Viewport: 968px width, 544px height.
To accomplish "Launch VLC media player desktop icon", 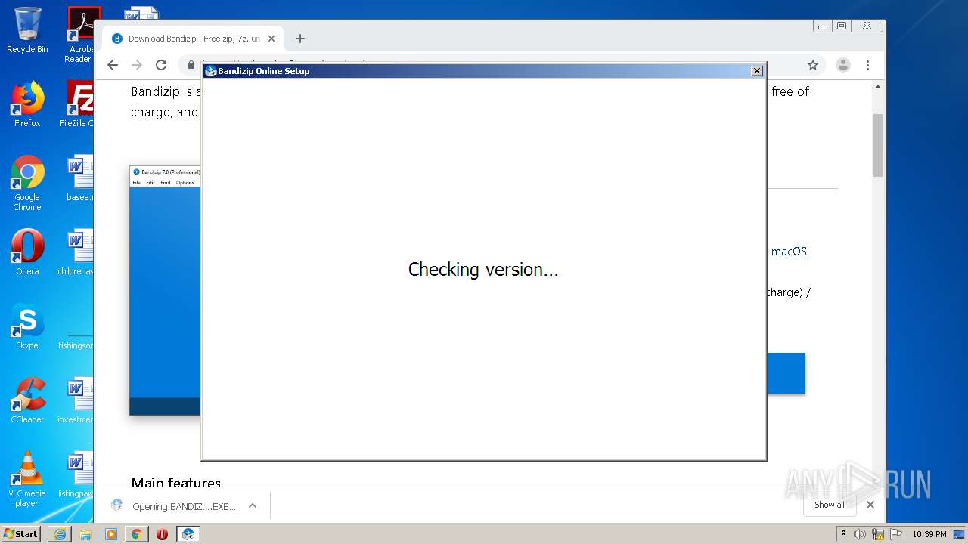I will point(27,479).
